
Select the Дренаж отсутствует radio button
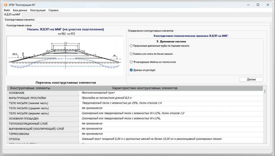click(x=131, y=70)
